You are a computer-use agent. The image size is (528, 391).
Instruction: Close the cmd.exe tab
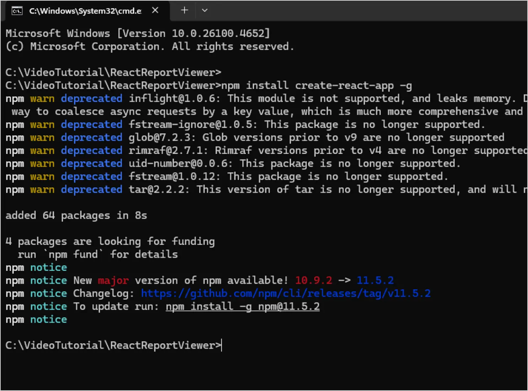(x=155, y=10)
